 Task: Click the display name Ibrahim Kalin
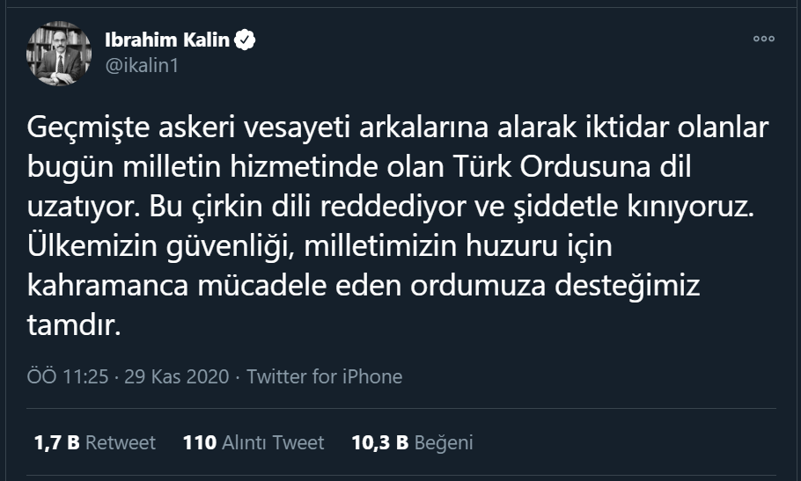168,40
